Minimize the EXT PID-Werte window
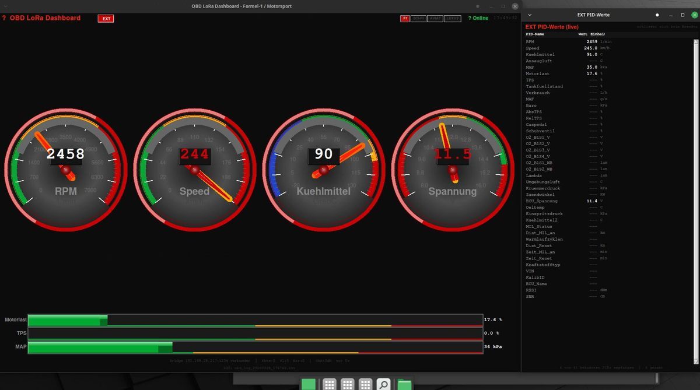This screenshot has width=700, height=390. (670, 15)
